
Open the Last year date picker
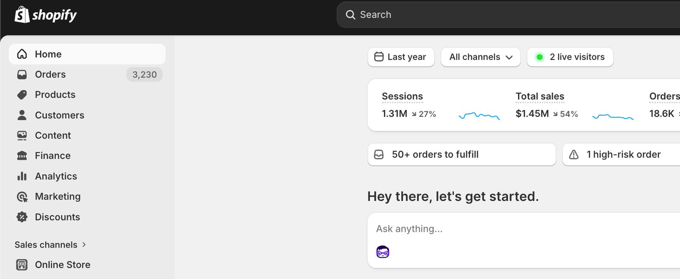[x=401, y=57]
